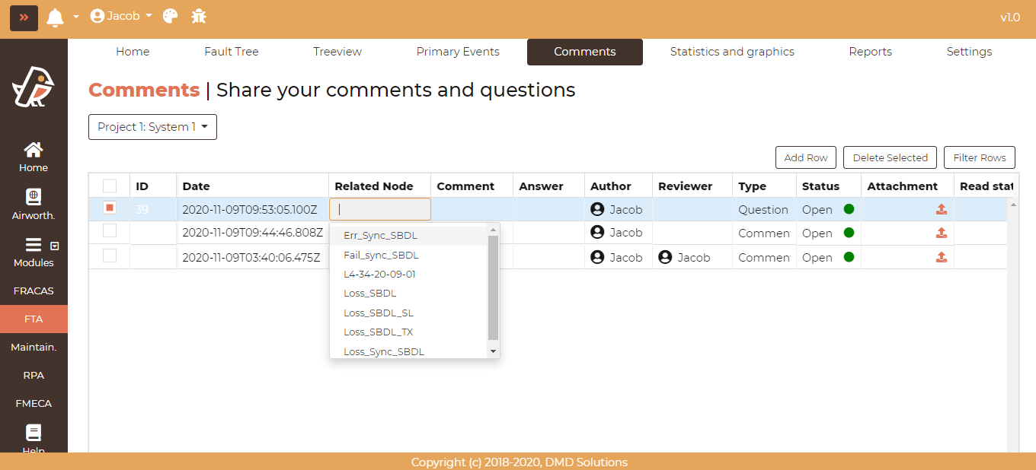Upload attachment for the Question row
Image resolution: width=1036 pixels, height=470 pixels.
942,209
